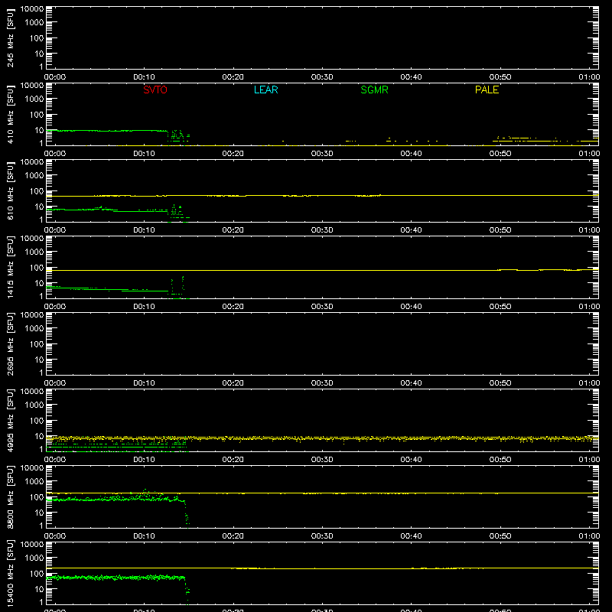Select the 2695 MHz [SFU] axis title

tap(10, 343)
